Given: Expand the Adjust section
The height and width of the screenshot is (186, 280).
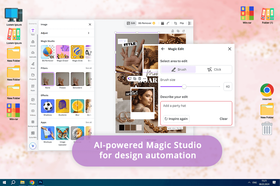Looking at the screenshot, I should [x=66, y=33].
